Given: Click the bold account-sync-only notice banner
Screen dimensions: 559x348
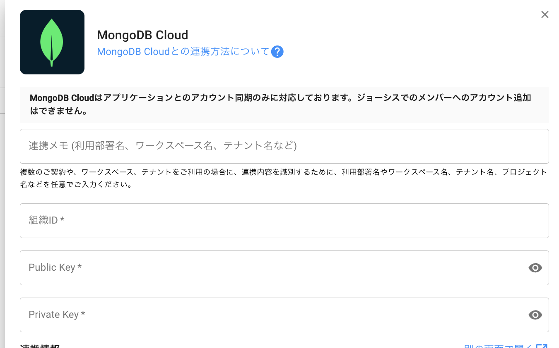Looking at the screenshot, I should [x=284, y=105].
